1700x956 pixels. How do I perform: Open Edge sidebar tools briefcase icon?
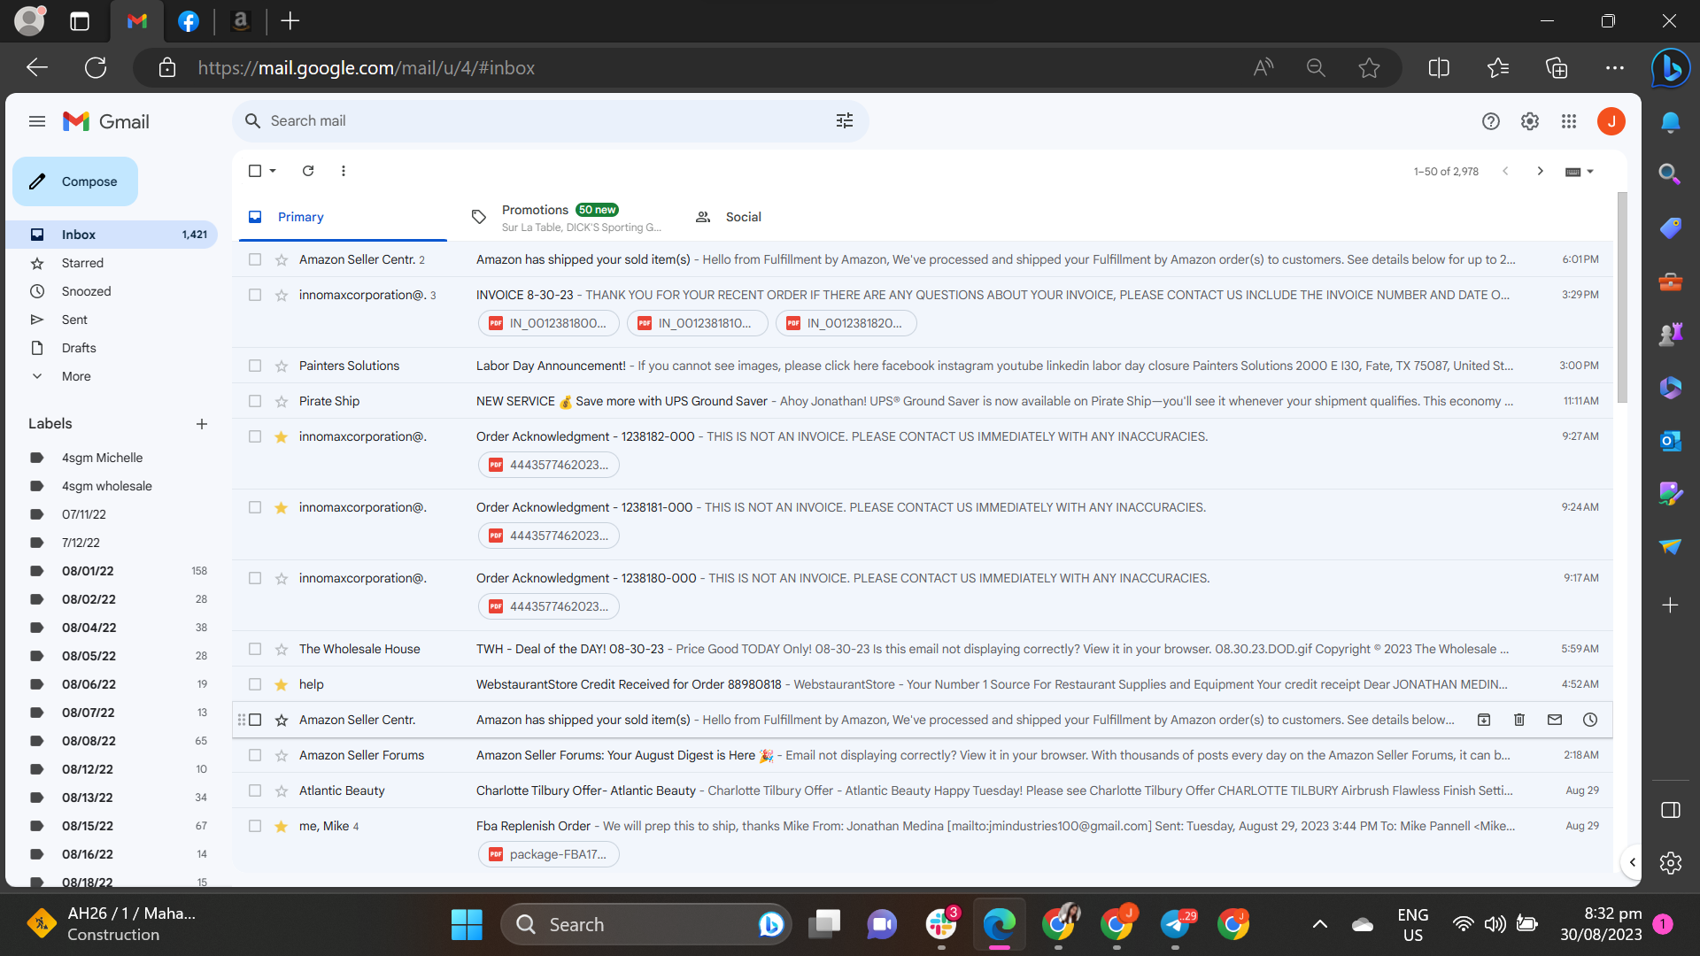pos(1671,281)
